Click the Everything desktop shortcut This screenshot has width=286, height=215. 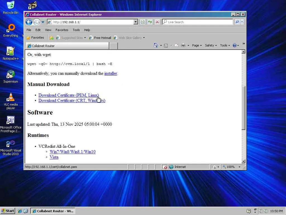point(11,30)
